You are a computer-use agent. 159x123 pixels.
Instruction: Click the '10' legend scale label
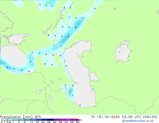pos(31,122)
